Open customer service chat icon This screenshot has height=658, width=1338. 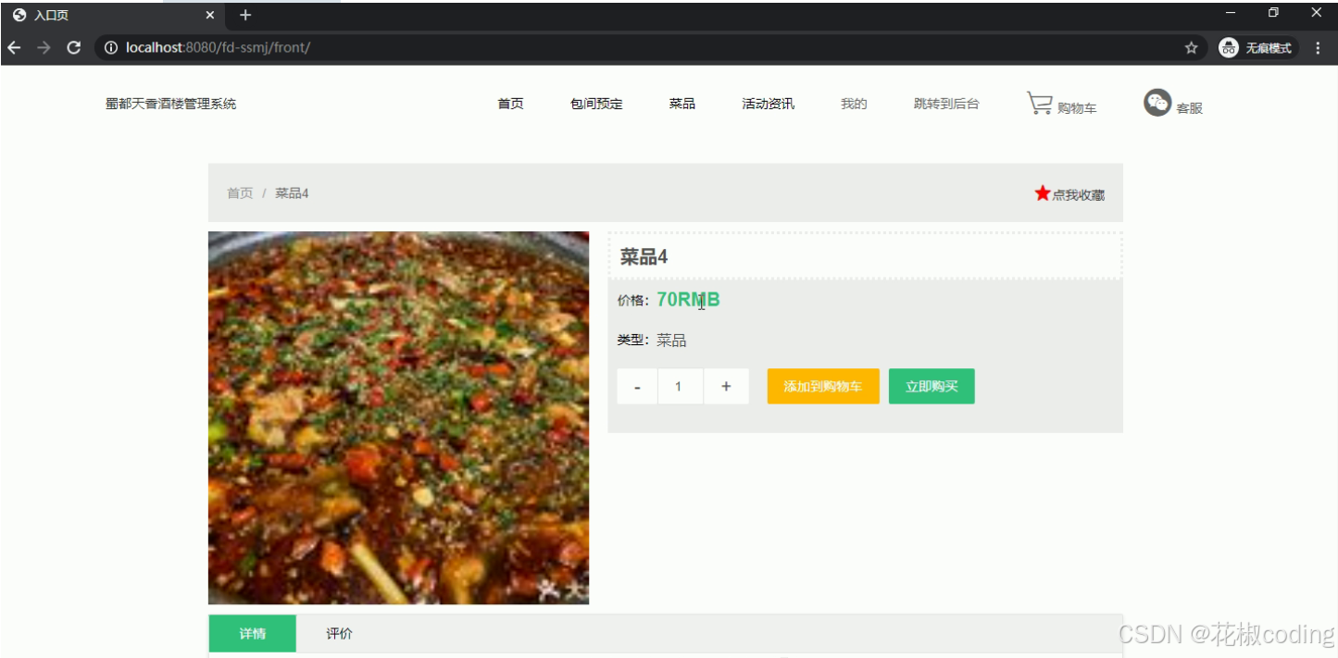pyautogui.click(x=1157, y=103)
